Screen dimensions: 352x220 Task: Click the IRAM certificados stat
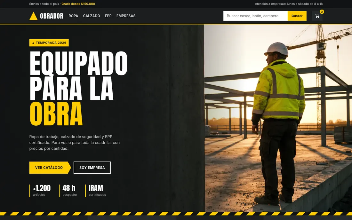point(96,191)
